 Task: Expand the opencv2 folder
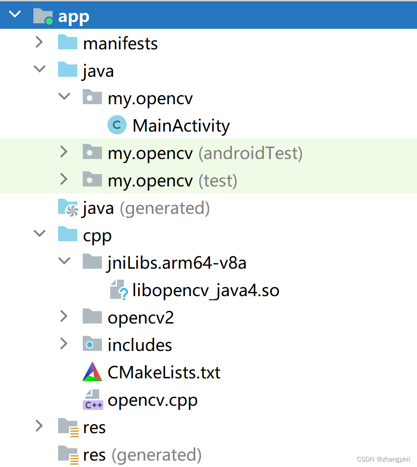point(64,317)
